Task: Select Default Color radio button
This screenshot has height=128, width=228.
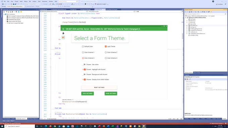Action: click(x=83, y=46)
